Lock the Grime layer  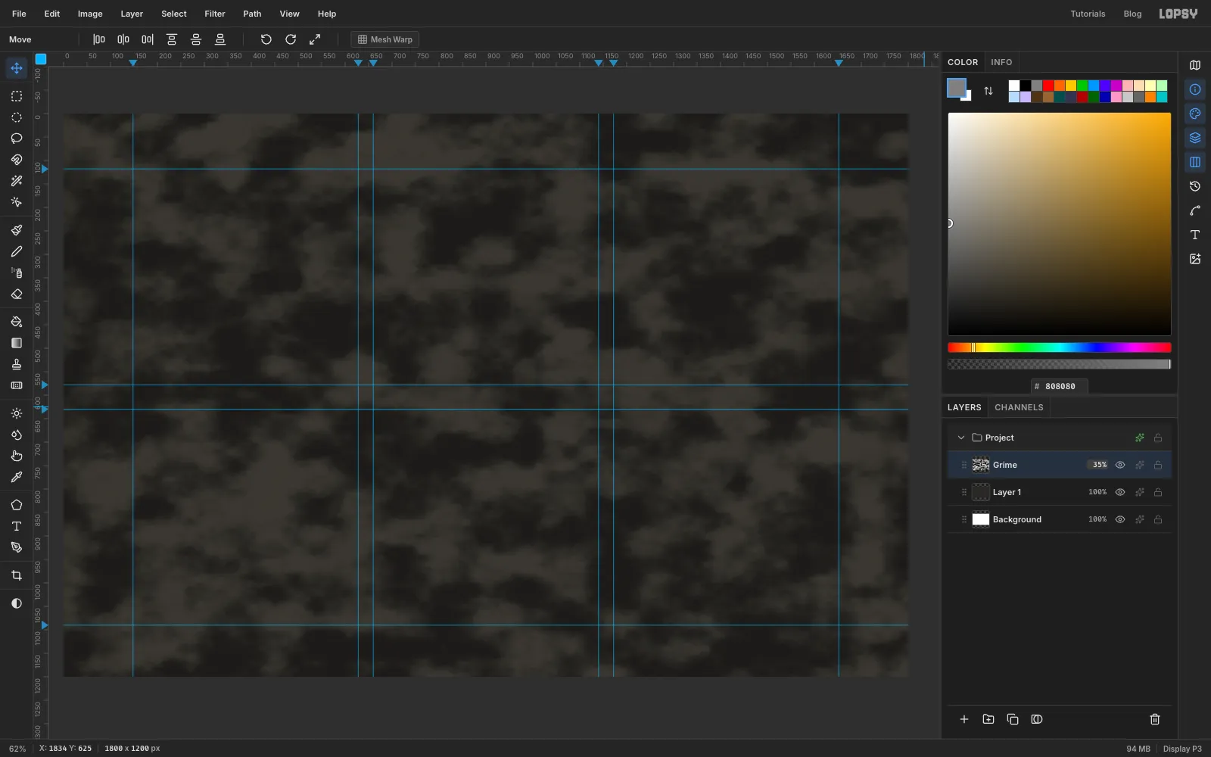coord(1158,465)
